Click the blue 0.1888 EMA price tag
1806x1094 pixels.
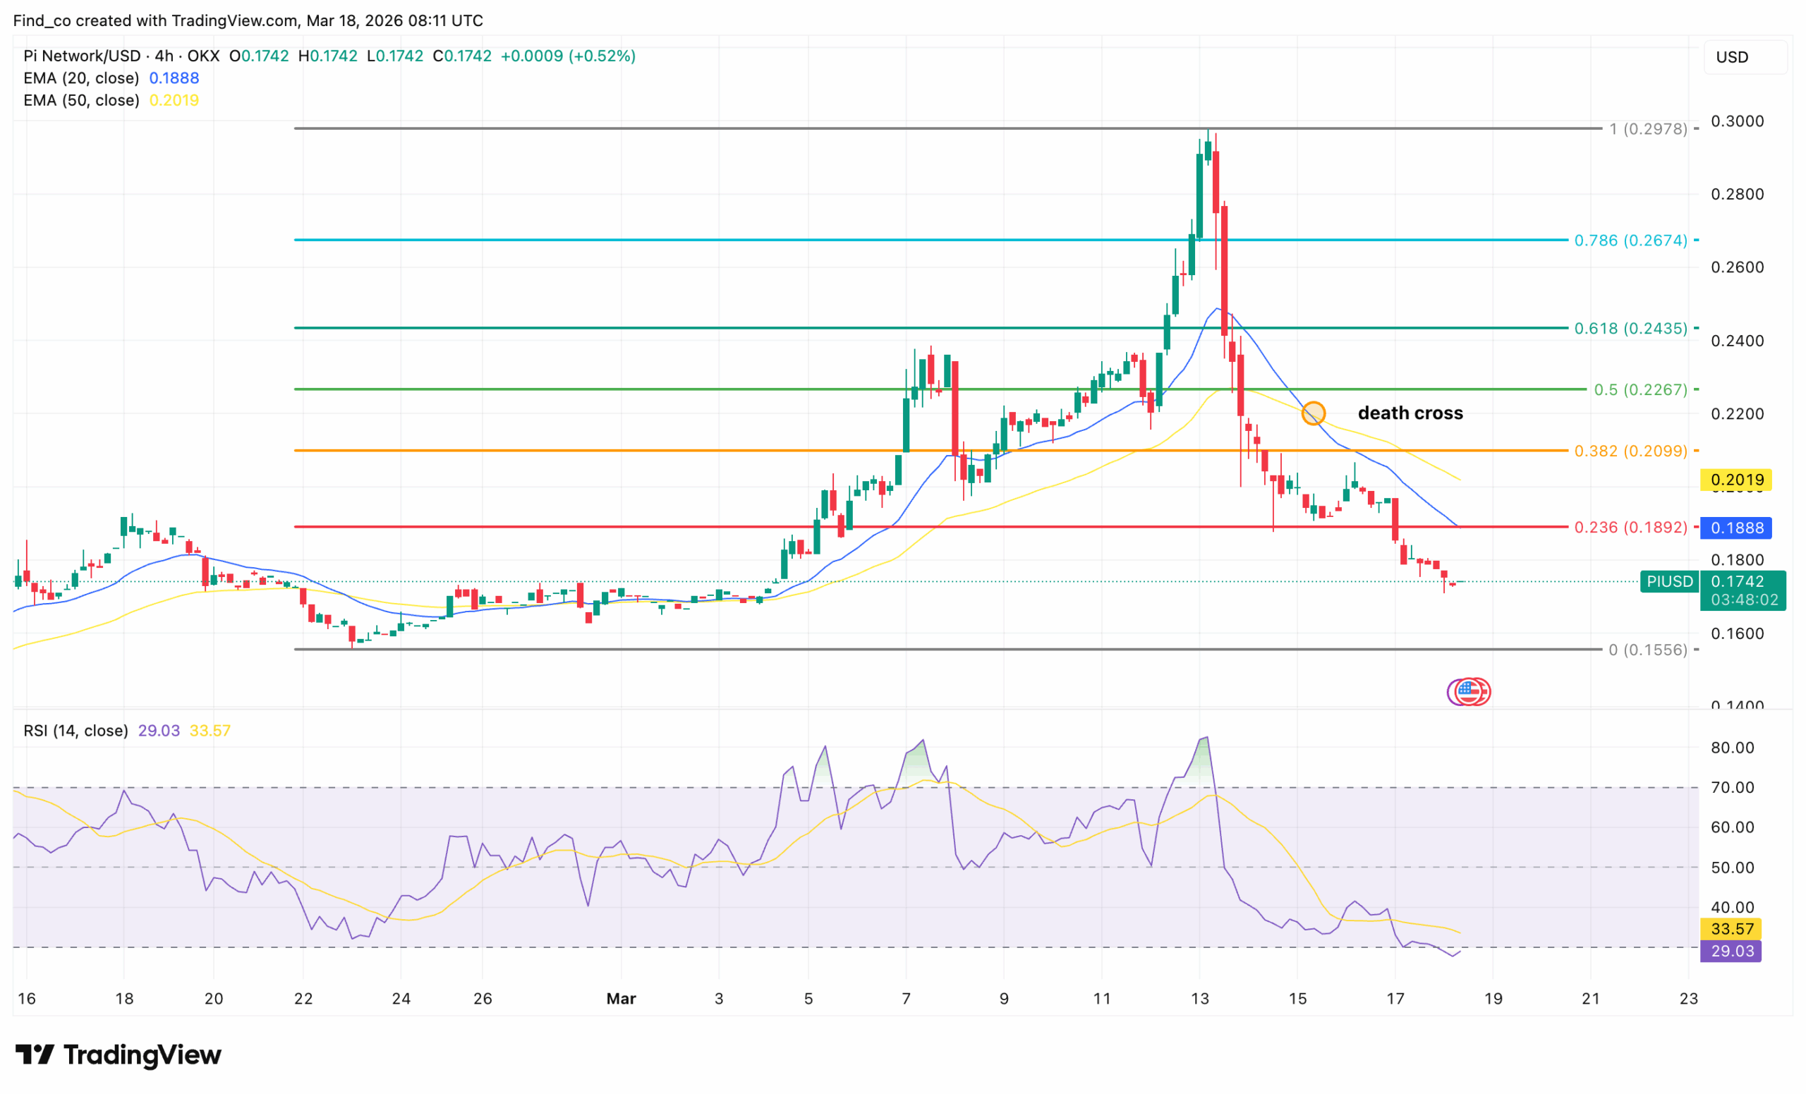(1736, 528)
